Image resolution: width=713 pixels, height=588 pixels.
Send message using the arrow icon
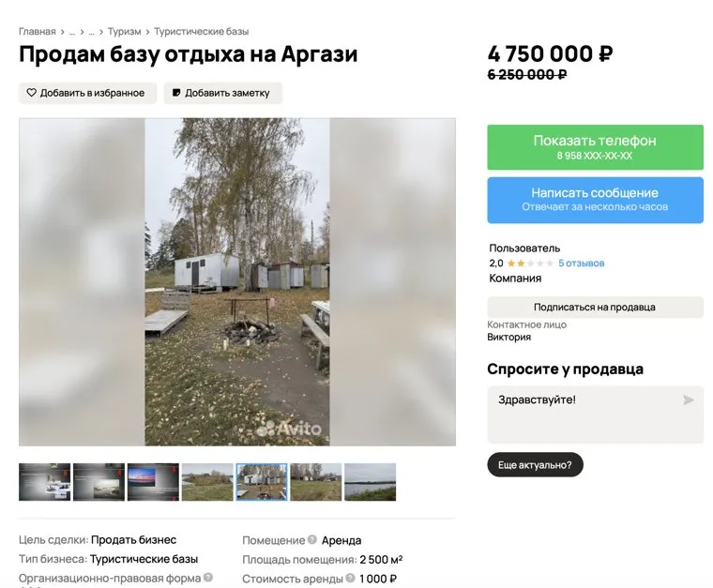click(x=689, y=400)
